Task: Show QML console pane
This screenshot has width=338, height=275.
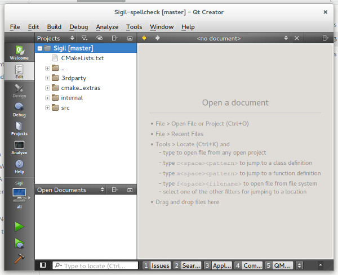Action: (279, 265)
